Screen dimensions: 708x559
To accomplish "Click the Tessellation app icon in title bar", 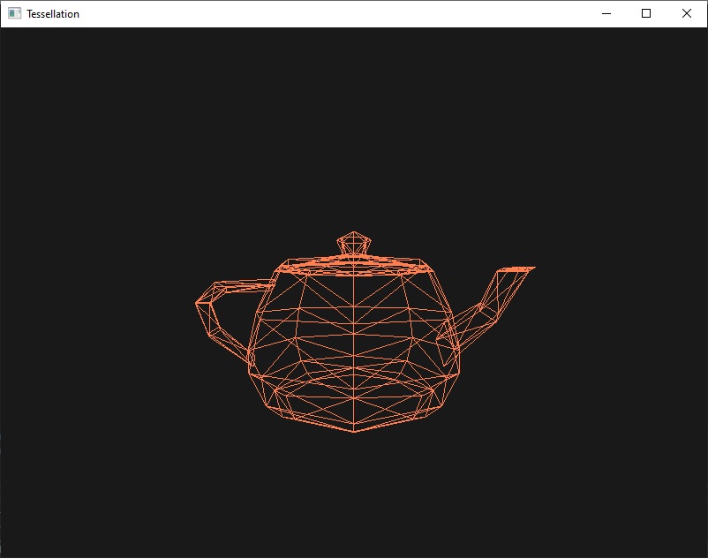I will coord(14,13).
